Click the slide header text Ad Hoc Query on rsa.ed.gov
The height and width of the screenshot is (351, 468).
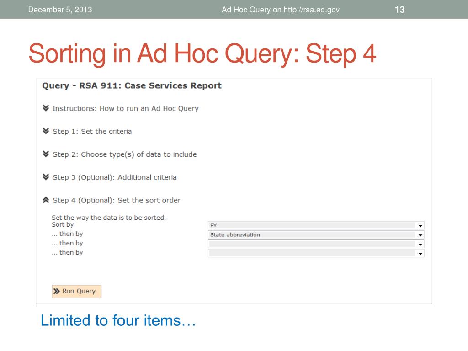coord(281,10)
